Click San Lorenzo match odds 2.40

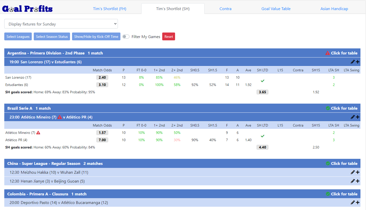[102, 77]
